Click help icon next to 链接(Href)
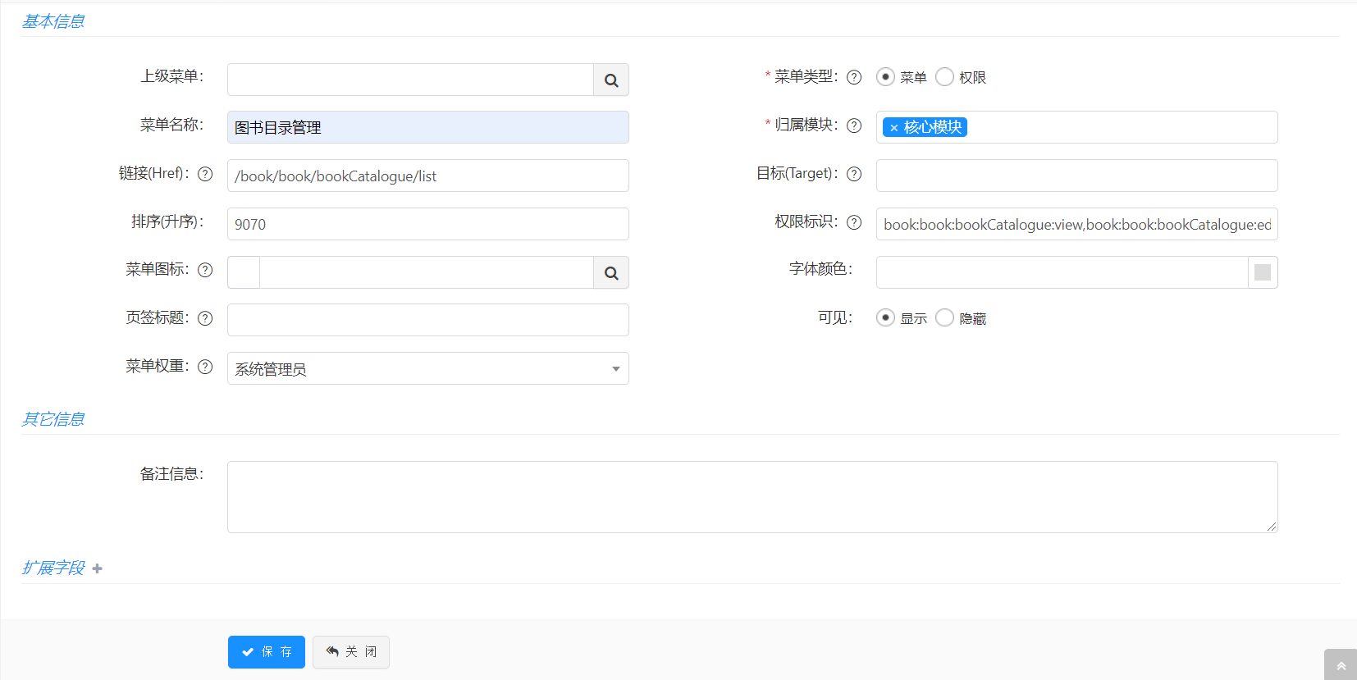The image size is (1357, 680). (205, 174)
